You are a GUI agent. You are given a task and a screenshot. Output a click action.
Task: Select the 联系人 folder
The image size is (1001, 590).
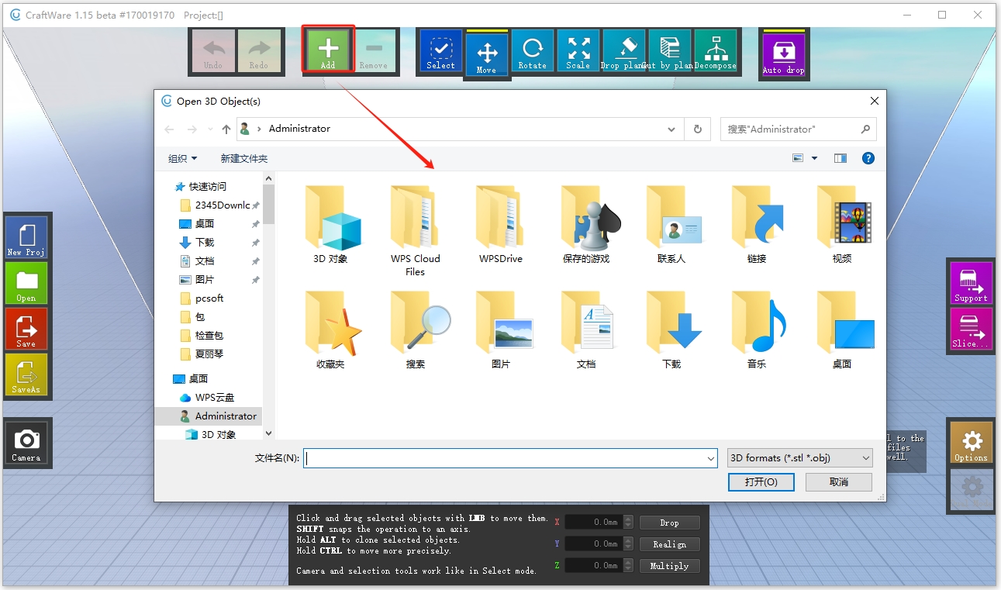pos(671,225)
